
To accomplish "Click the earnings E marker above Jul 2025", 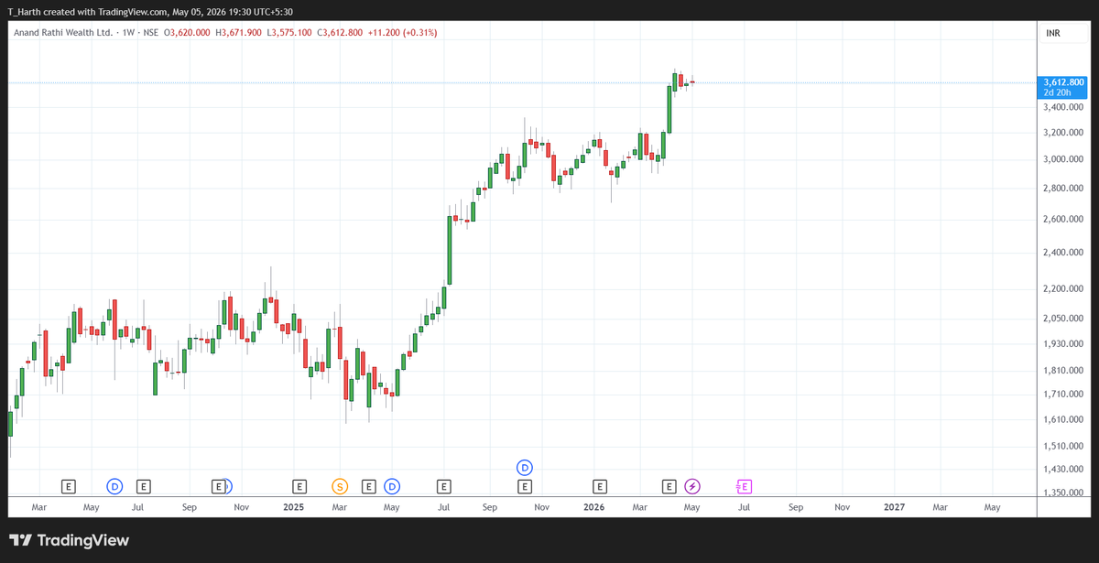I will click(444, 486).
